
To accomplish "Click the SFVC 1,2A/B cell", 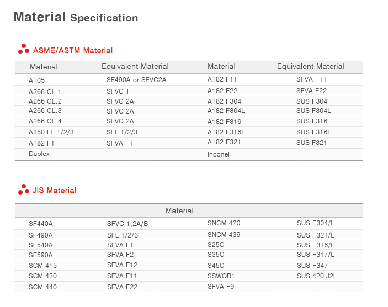I will [127, 224].
